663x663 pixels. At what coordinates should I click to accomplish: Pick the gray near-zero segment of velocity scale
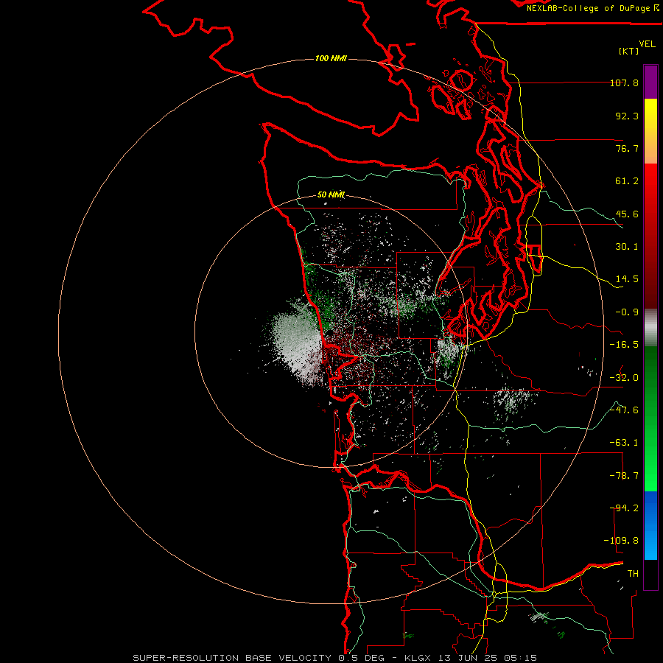(650, 328)
